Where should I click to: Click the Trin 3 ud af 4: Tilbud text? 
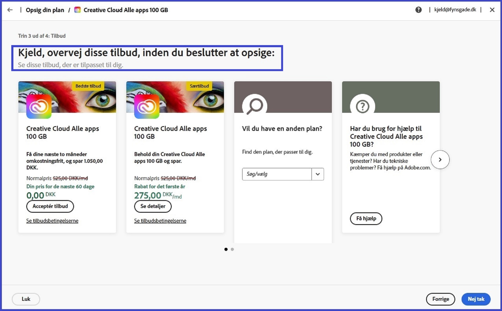click(42, 36)
